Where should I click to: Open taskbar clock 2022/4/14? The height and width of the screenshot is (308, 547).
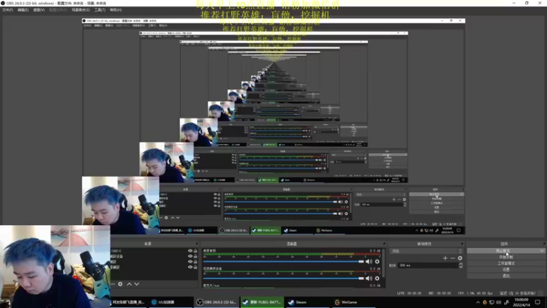coord(522,303)
